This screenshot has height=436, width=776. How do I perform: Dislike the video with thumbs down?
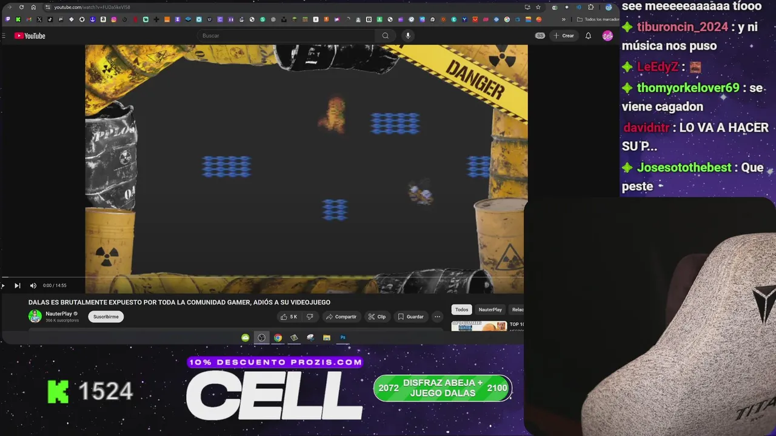coord(310,317)
